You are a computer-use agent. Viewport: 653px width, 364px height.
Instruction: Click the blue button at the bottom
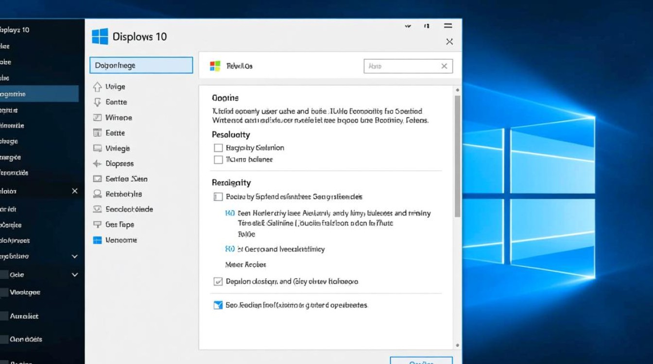tap(422, 361)
